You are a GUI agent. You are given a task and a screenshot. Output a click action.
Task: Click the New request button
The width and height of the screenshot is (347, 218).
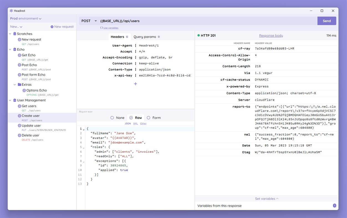coord(62,27)
